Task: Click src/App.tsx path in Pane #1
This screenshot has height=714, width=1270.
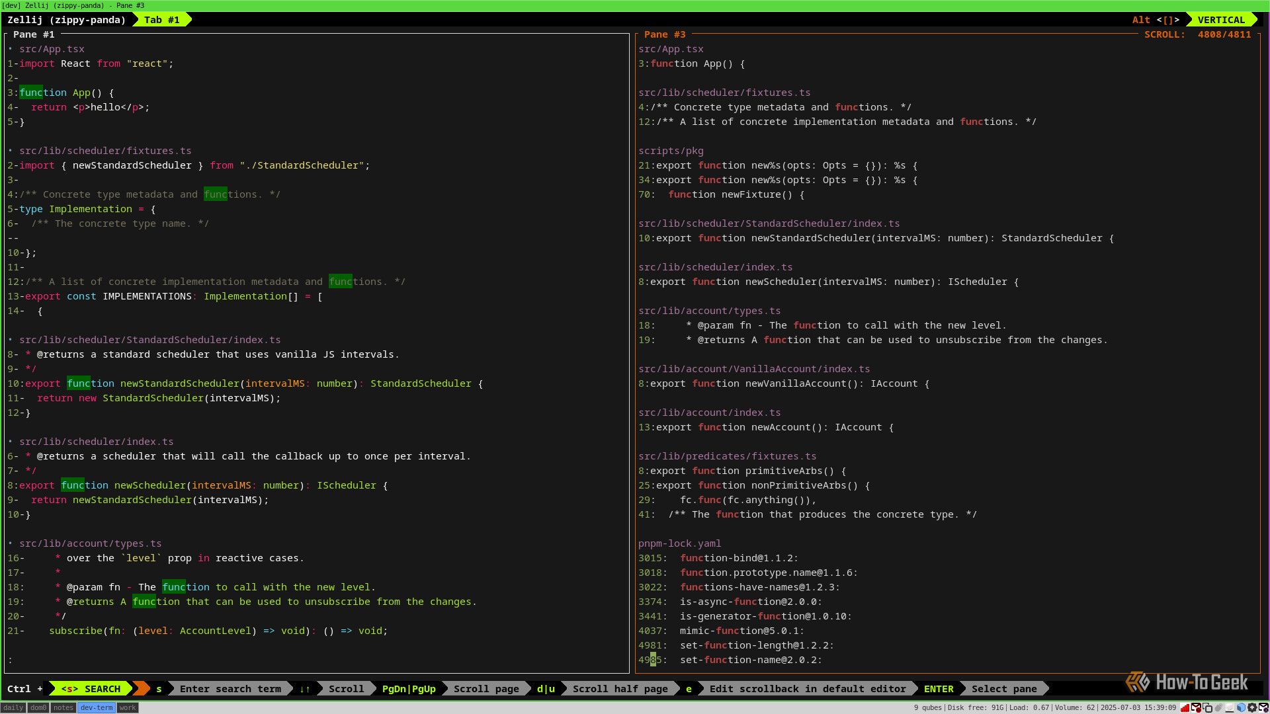Action: pos(52,49)
